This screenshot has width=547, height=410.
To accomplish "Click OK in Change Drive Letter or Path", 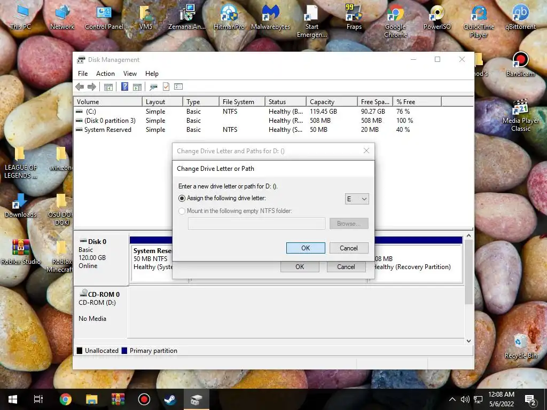I will [x=306, y=248].
